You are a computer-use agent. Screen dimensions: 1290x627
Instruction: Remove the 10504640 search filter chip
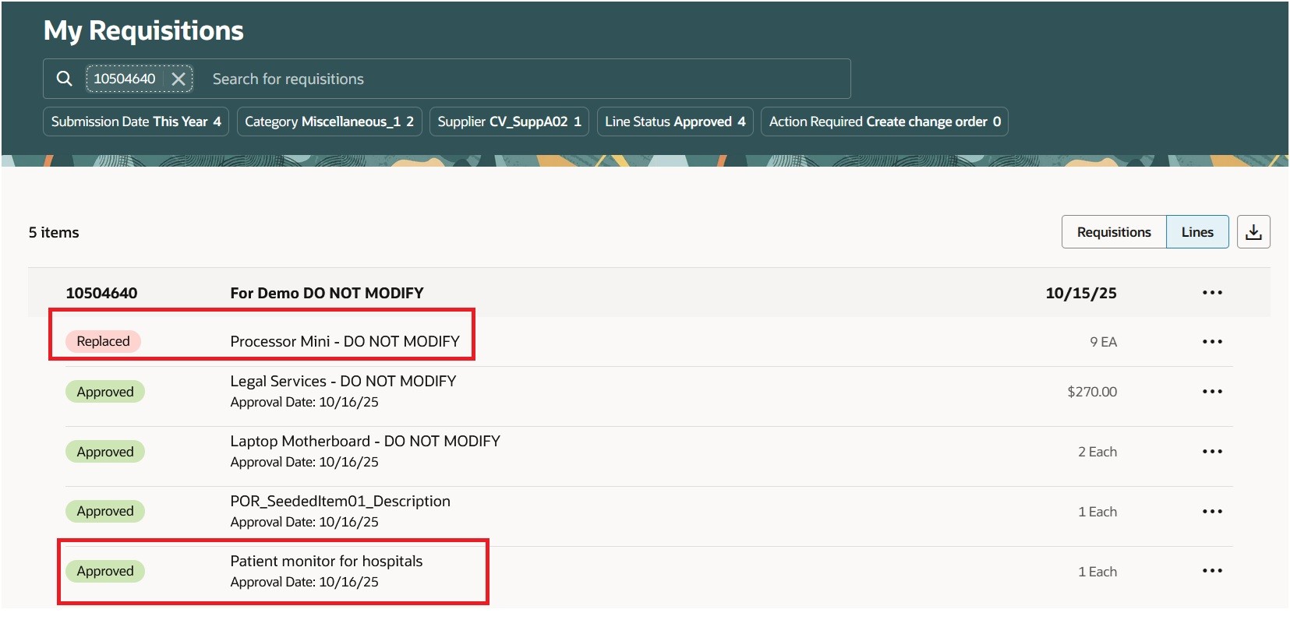click(x=178, y=79)
